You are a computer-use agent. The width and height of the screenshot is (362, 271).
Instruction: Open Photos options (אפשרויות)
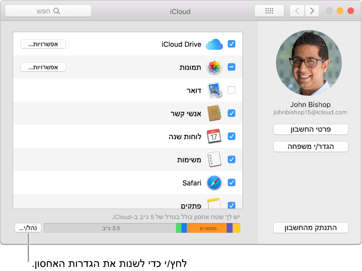43,67
